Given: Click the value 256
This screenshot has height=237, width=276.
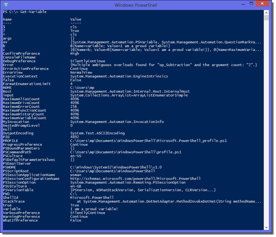Looking at the screenshot, I should click(x=74, y=106).
